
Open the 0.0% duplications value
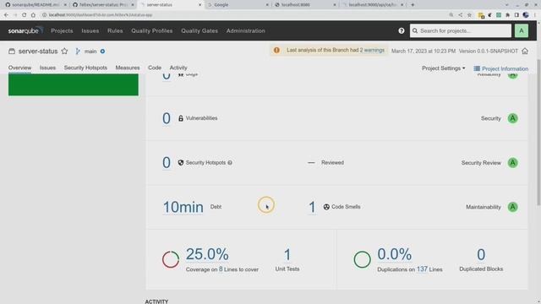[395, 254]
